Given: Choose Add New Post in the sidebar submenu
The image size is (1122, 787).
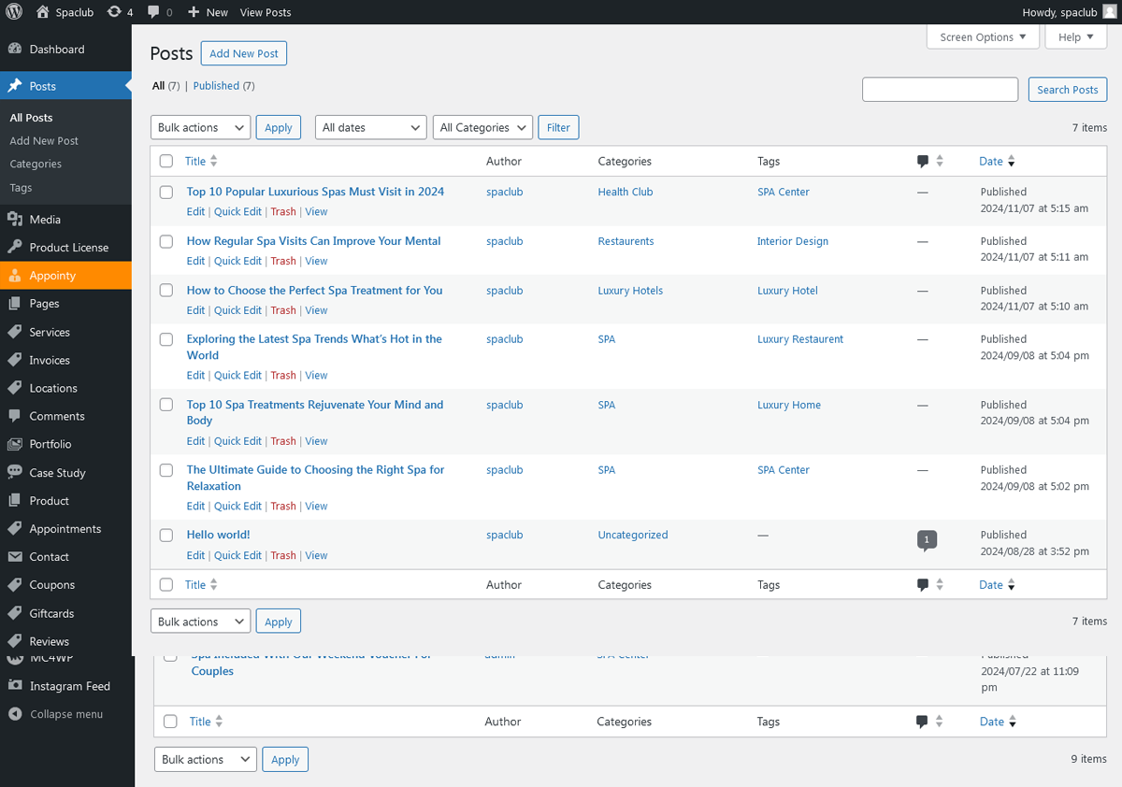Looking at the screenshot, I should 44,141.
